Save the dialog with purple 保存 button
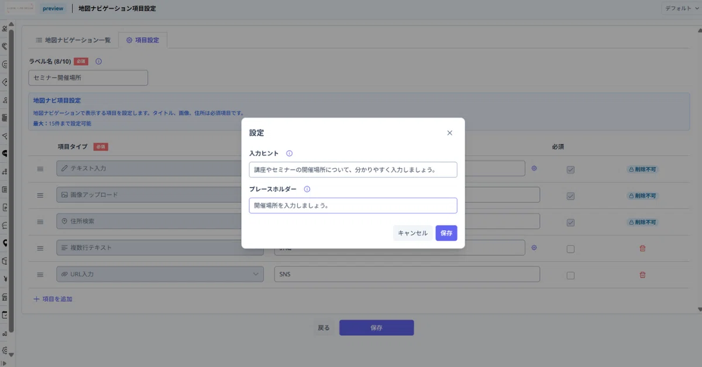 (446, 233)
